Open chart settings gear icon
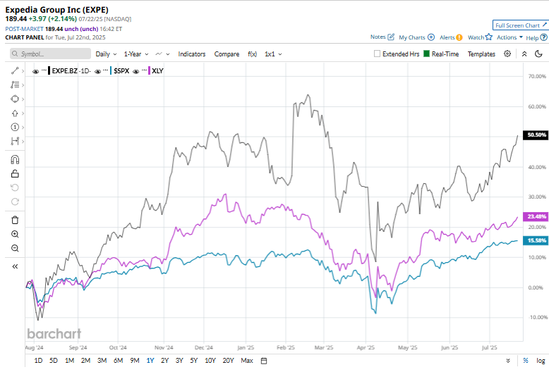The width and height of the screenshot is (549, 372). (507, 54)
